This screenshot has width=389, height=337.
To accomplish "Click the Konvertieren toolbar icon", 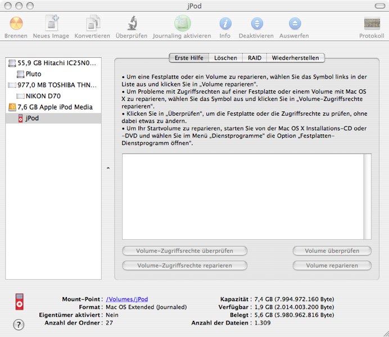I will click(92, 24).
